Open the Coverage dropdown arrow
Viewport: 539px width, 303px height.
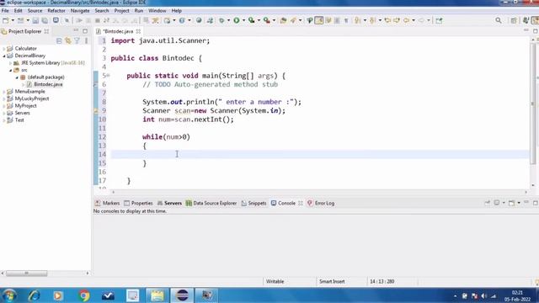point(259,20)
